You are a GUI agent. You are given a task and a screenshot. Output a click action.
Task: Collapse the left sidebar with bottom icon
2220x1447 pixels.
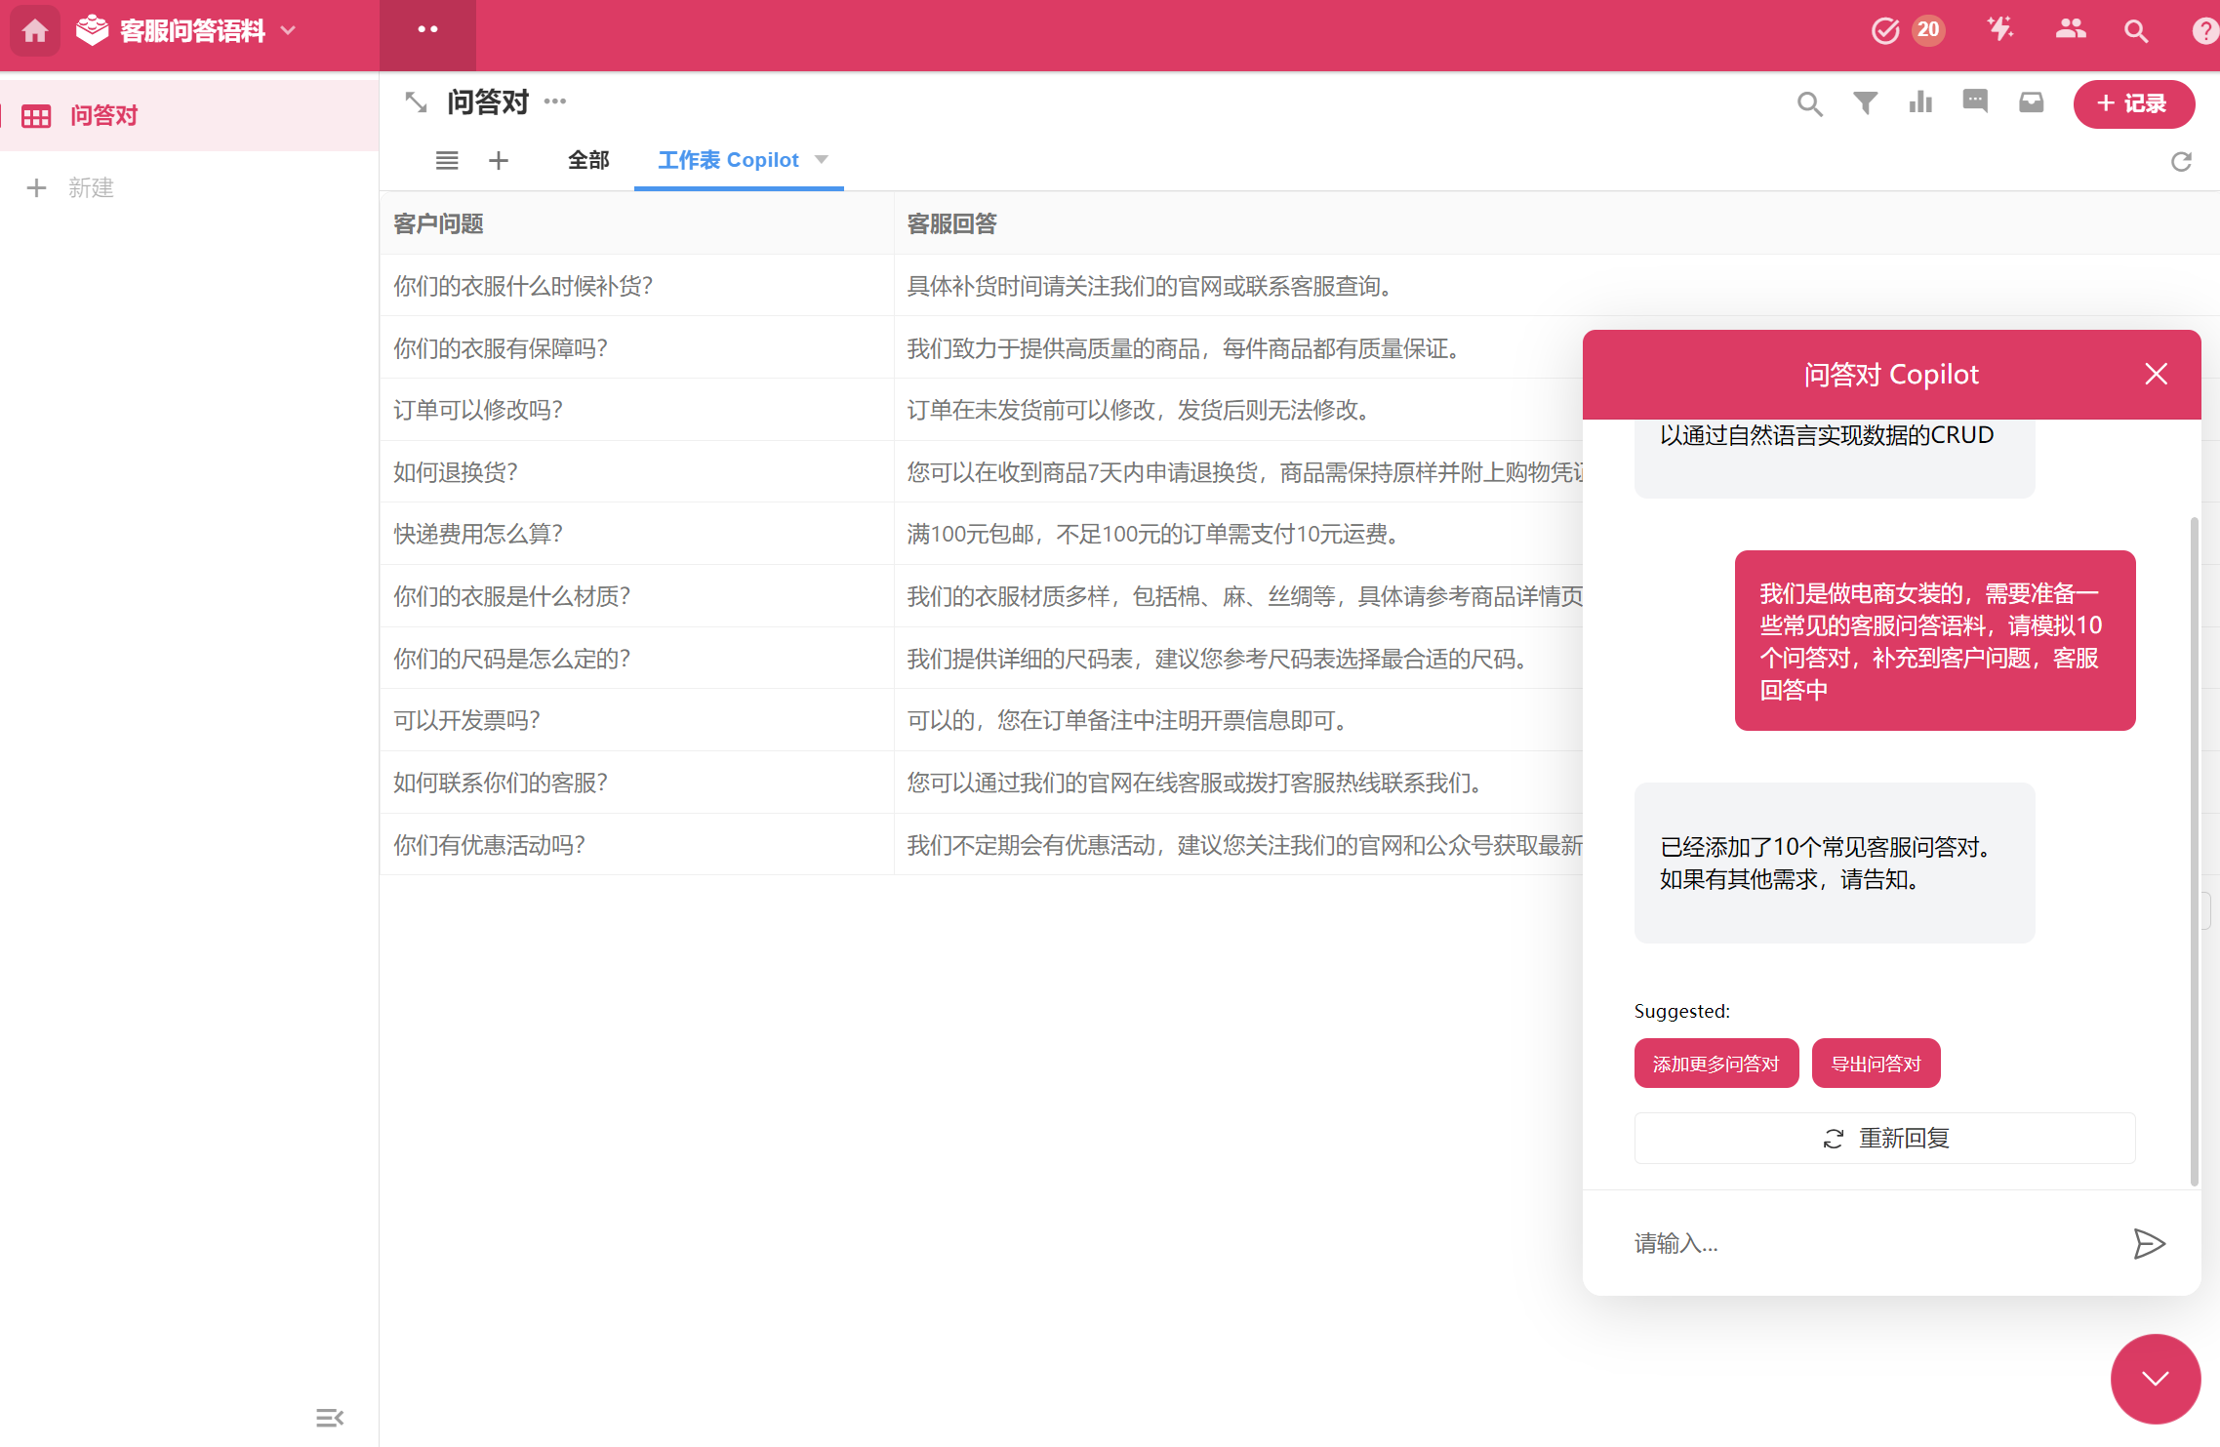click(330, 1417)
